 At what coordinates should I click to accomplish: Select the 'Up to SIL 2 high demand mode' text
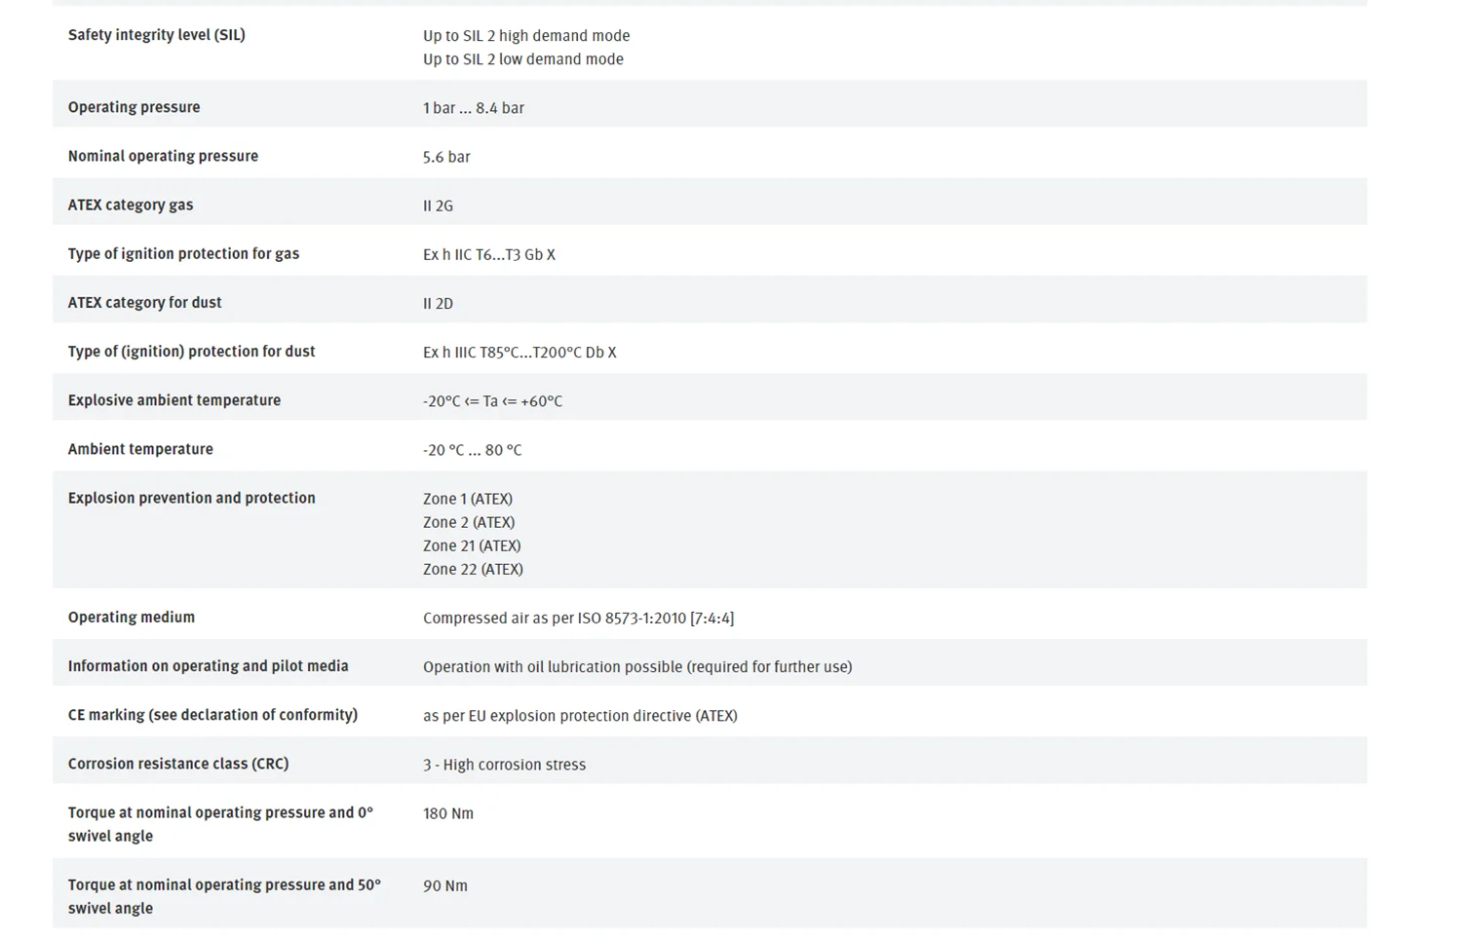(526, 36)
